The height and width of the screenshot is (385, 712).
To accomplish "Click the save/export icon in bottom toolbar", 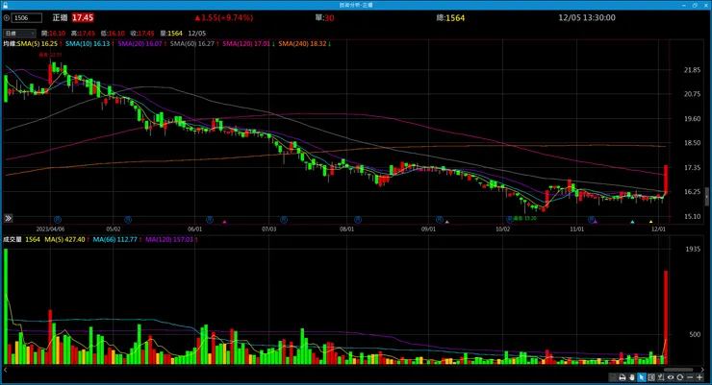I will coord(613,377).
